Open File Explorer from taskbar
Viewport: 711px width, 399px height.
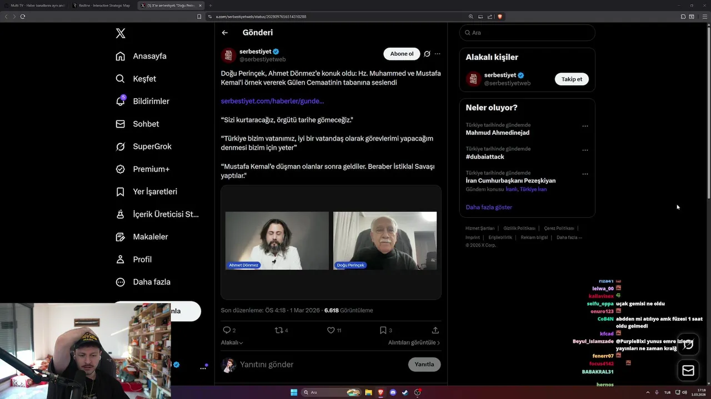click(x=368, y=392)
